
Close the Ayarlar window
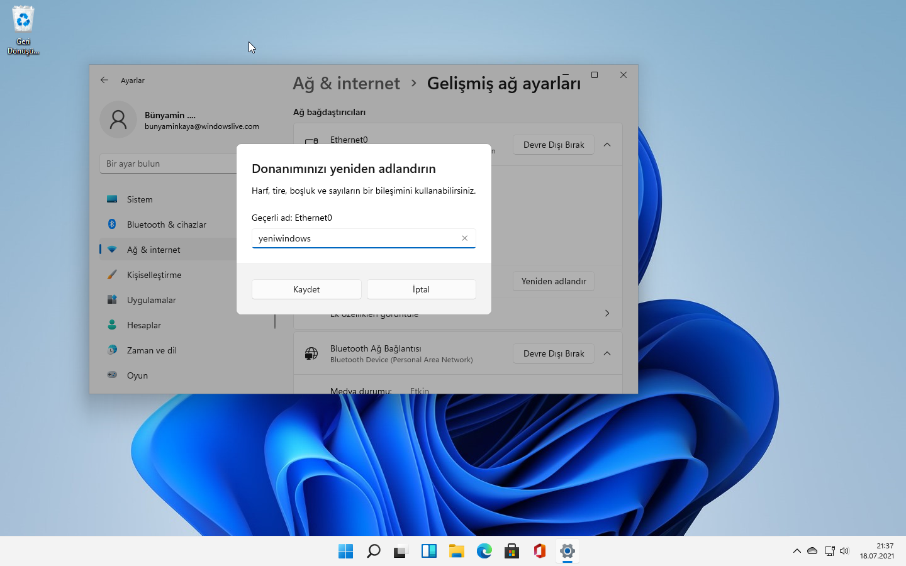(624, 75)
